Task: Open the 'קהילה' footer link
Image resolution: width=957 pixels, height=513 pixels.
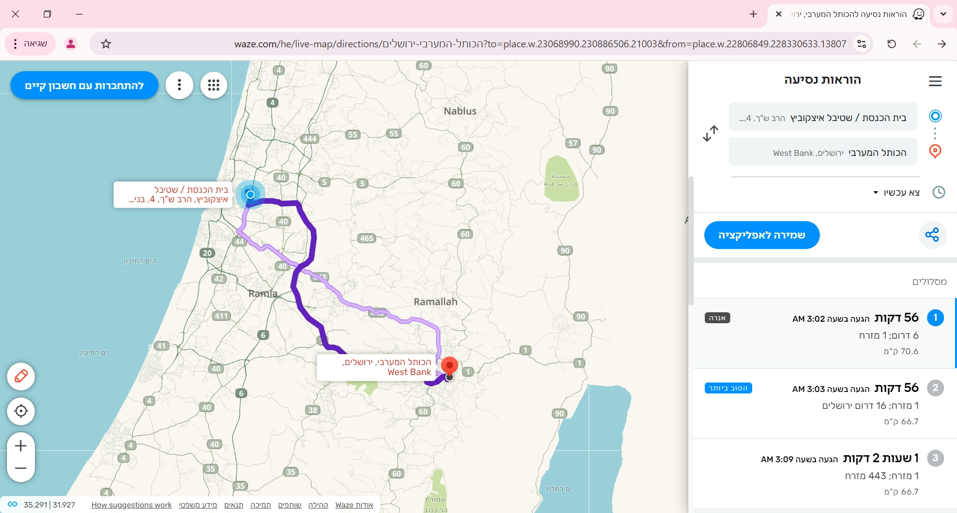Action: tap(318, 505)
